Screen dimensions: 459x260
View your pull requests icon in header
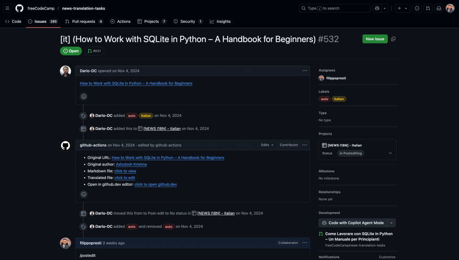(x=428, y=8)
